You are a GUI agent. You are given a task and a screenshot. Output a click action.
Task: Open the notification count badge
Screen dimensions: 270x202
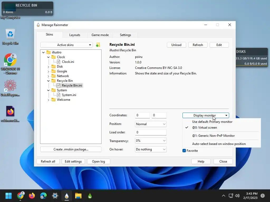pyautogui.click(x=263, y=196)
